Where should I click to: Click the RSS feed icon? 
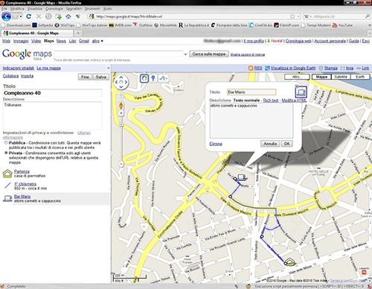pyautogui.click(x=251, y=68)
